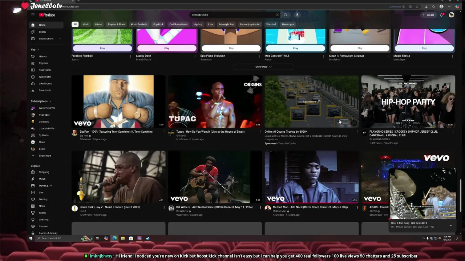
Task: Click the search magnifier button
Action: tap(286, 15)
